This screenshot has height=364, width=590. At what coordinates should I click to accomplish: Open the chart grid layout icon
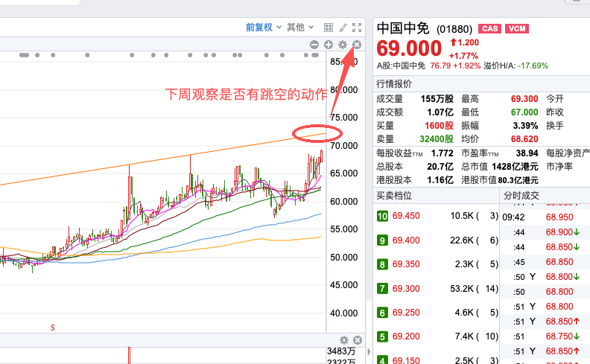coord(328,28)
